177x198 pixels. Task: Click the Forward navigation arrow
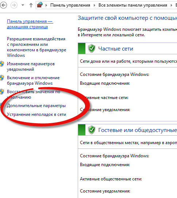14,5
